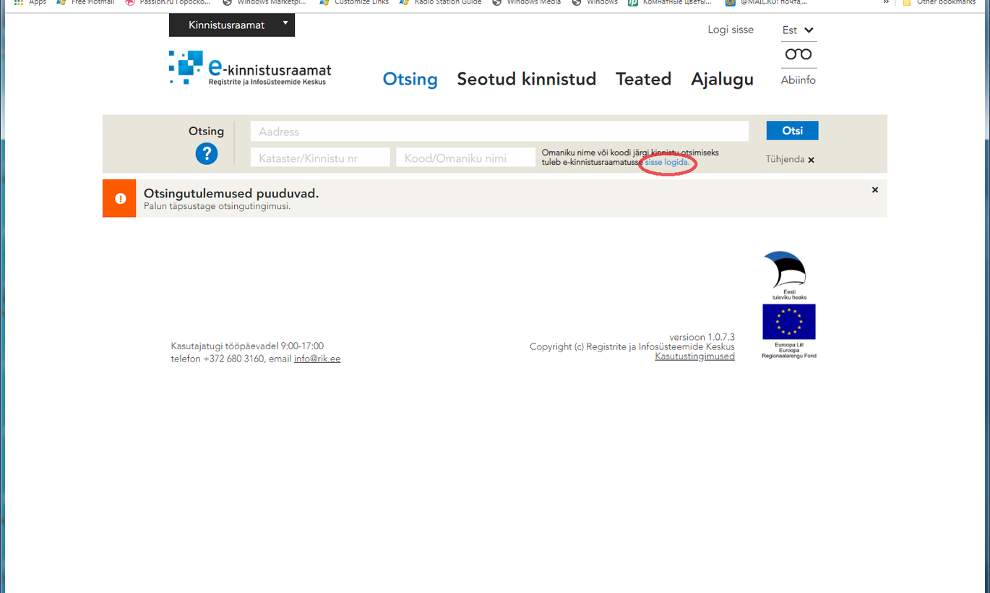This screenshot has height=593, width=990.
Task: Open the Abiinfo help link
Action: 799,80
